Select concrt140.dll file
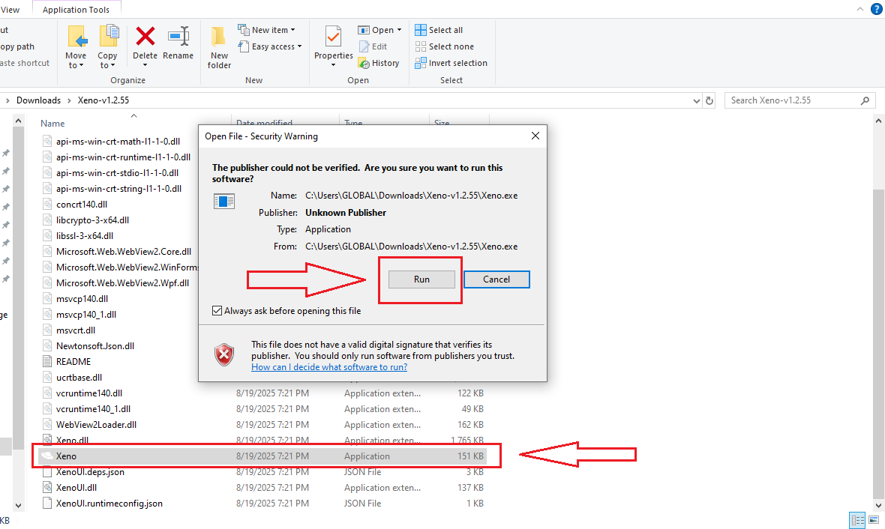 tap(81, 205)
